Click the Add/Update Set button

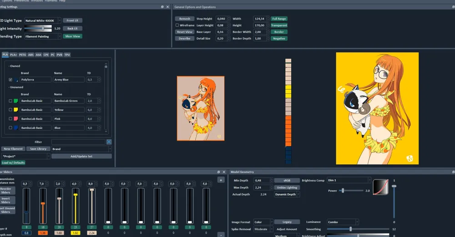click(81, 156)
